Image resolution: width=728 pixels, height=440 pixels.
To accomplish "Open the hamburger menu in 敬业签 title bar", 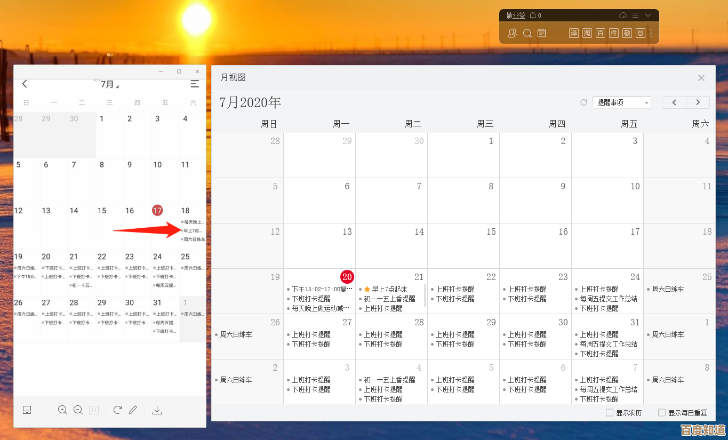I will pyautogui.click(x=635, y=15).
